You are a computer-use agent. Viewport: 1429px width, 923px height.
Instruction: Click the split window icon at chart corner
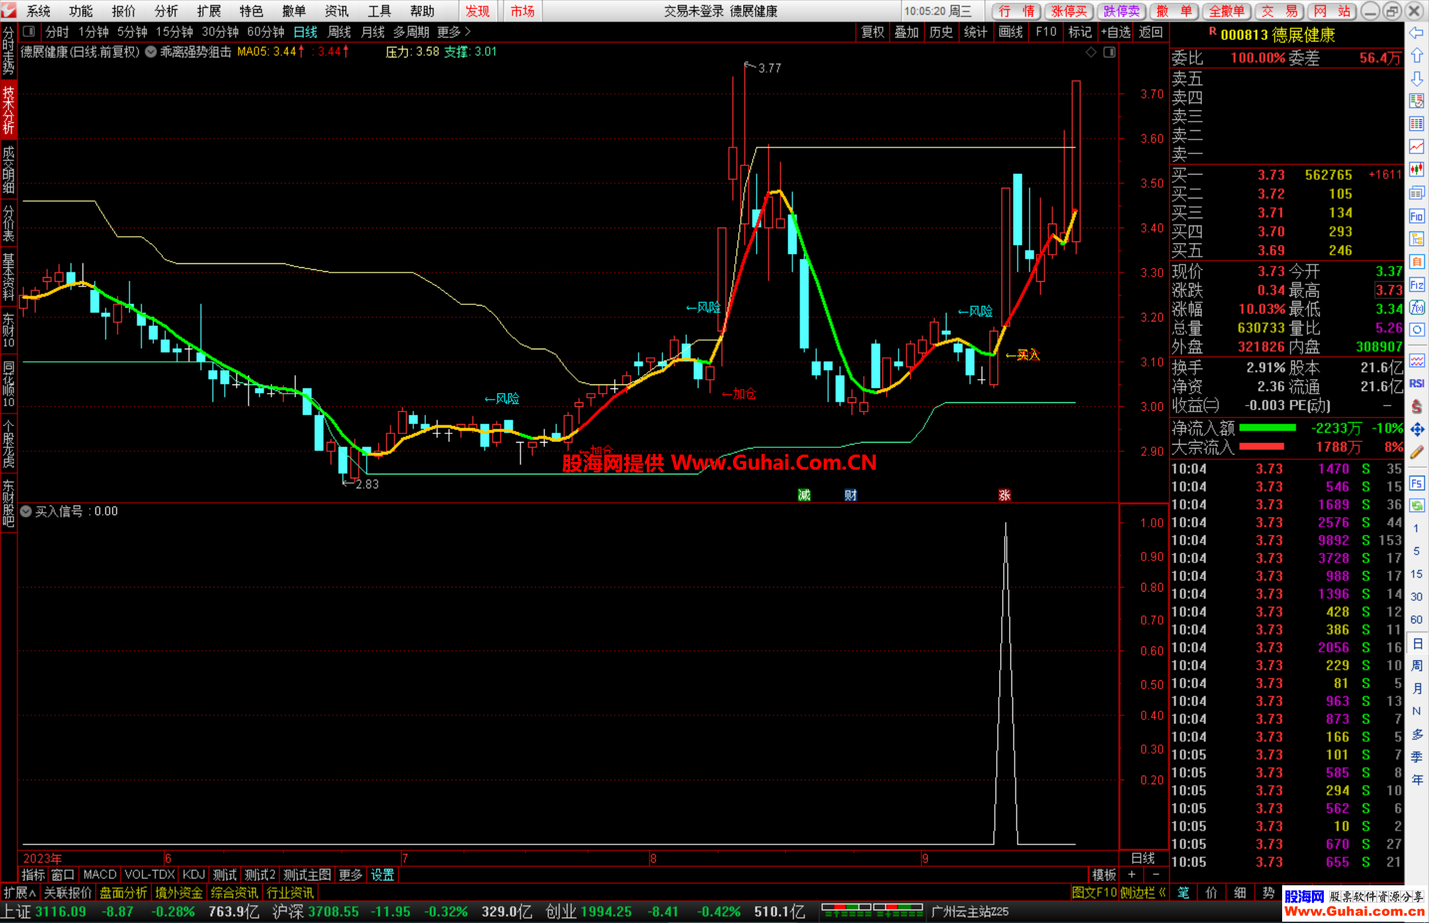pos(1109,52)
